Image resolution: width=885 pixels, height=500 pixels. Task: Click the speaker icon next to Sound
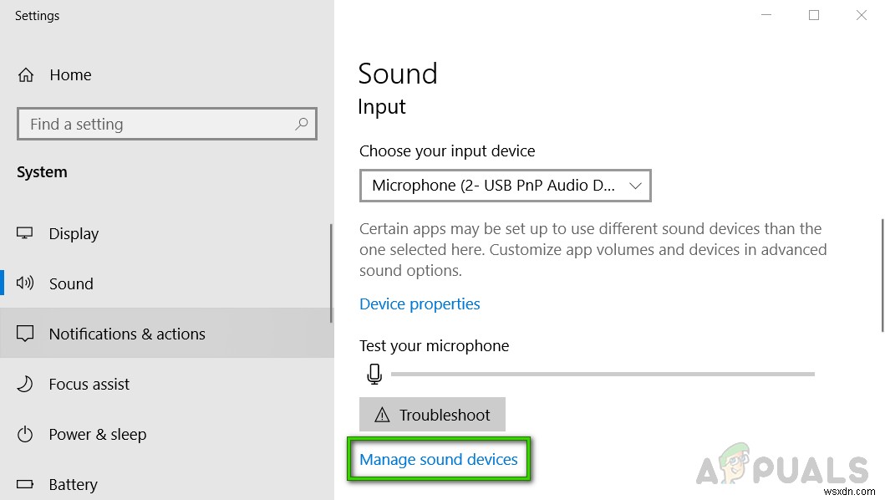[x=24, y=283]
